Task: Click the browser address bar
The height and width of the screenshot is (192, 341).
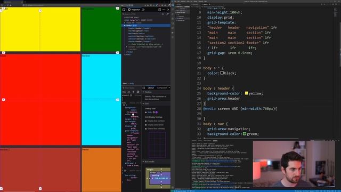Action: [x=72, y=5]
